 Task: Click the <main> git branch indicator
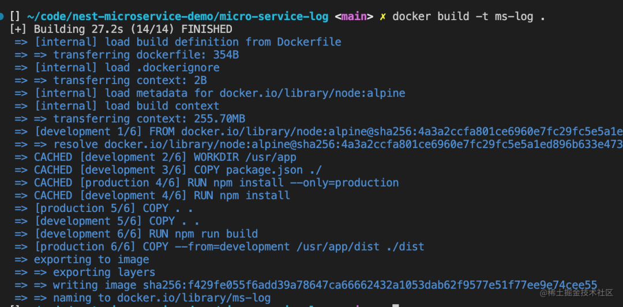354,17
